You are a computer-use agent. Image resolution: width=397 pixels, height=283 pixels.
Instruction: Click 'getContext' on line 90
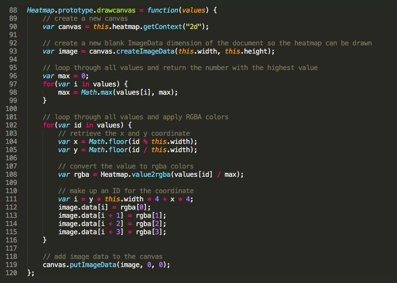click(x=163, y=27)
